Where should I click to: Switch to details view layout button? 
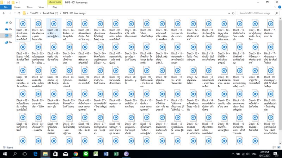[x=274, y=147]
